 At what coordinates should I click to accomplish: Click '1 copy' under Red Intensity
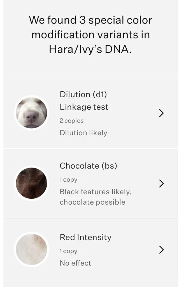click(68, 251)
